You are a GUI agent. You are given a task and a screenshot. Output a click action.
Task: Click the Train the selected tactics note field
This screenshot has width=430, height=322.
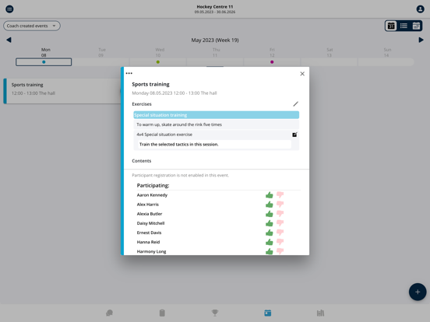[214, 145]
